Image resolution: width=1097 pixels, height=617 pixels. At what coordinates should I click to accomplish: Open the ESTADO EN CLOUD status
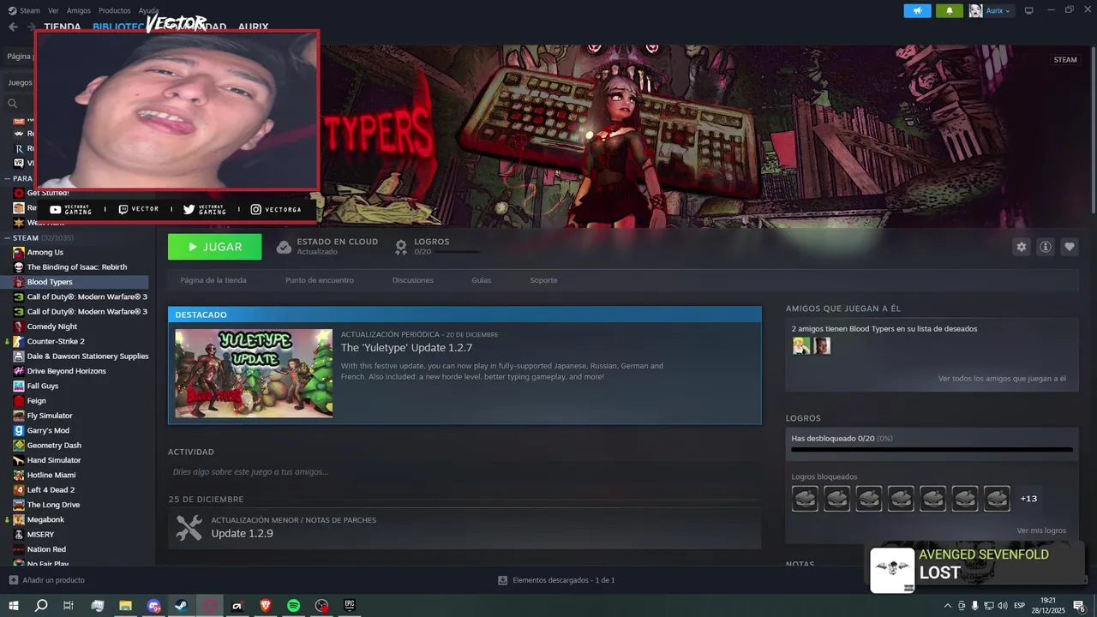tap(327, 246)
